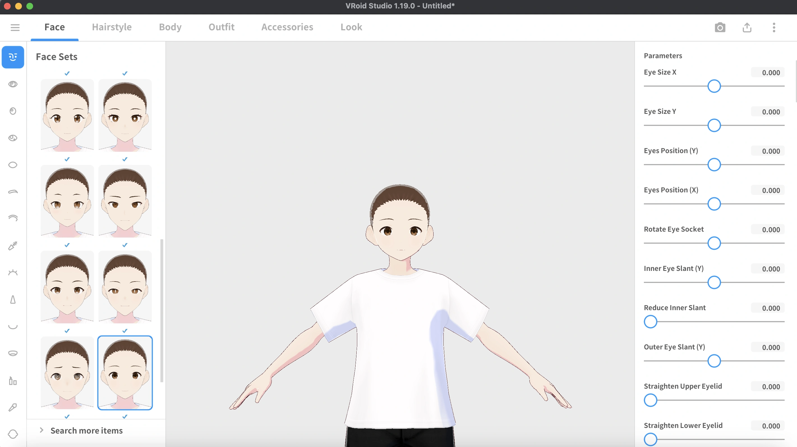Screen dimensions: 797x447
Task: Switch to the Accessories tab
Action: point(287,27)
